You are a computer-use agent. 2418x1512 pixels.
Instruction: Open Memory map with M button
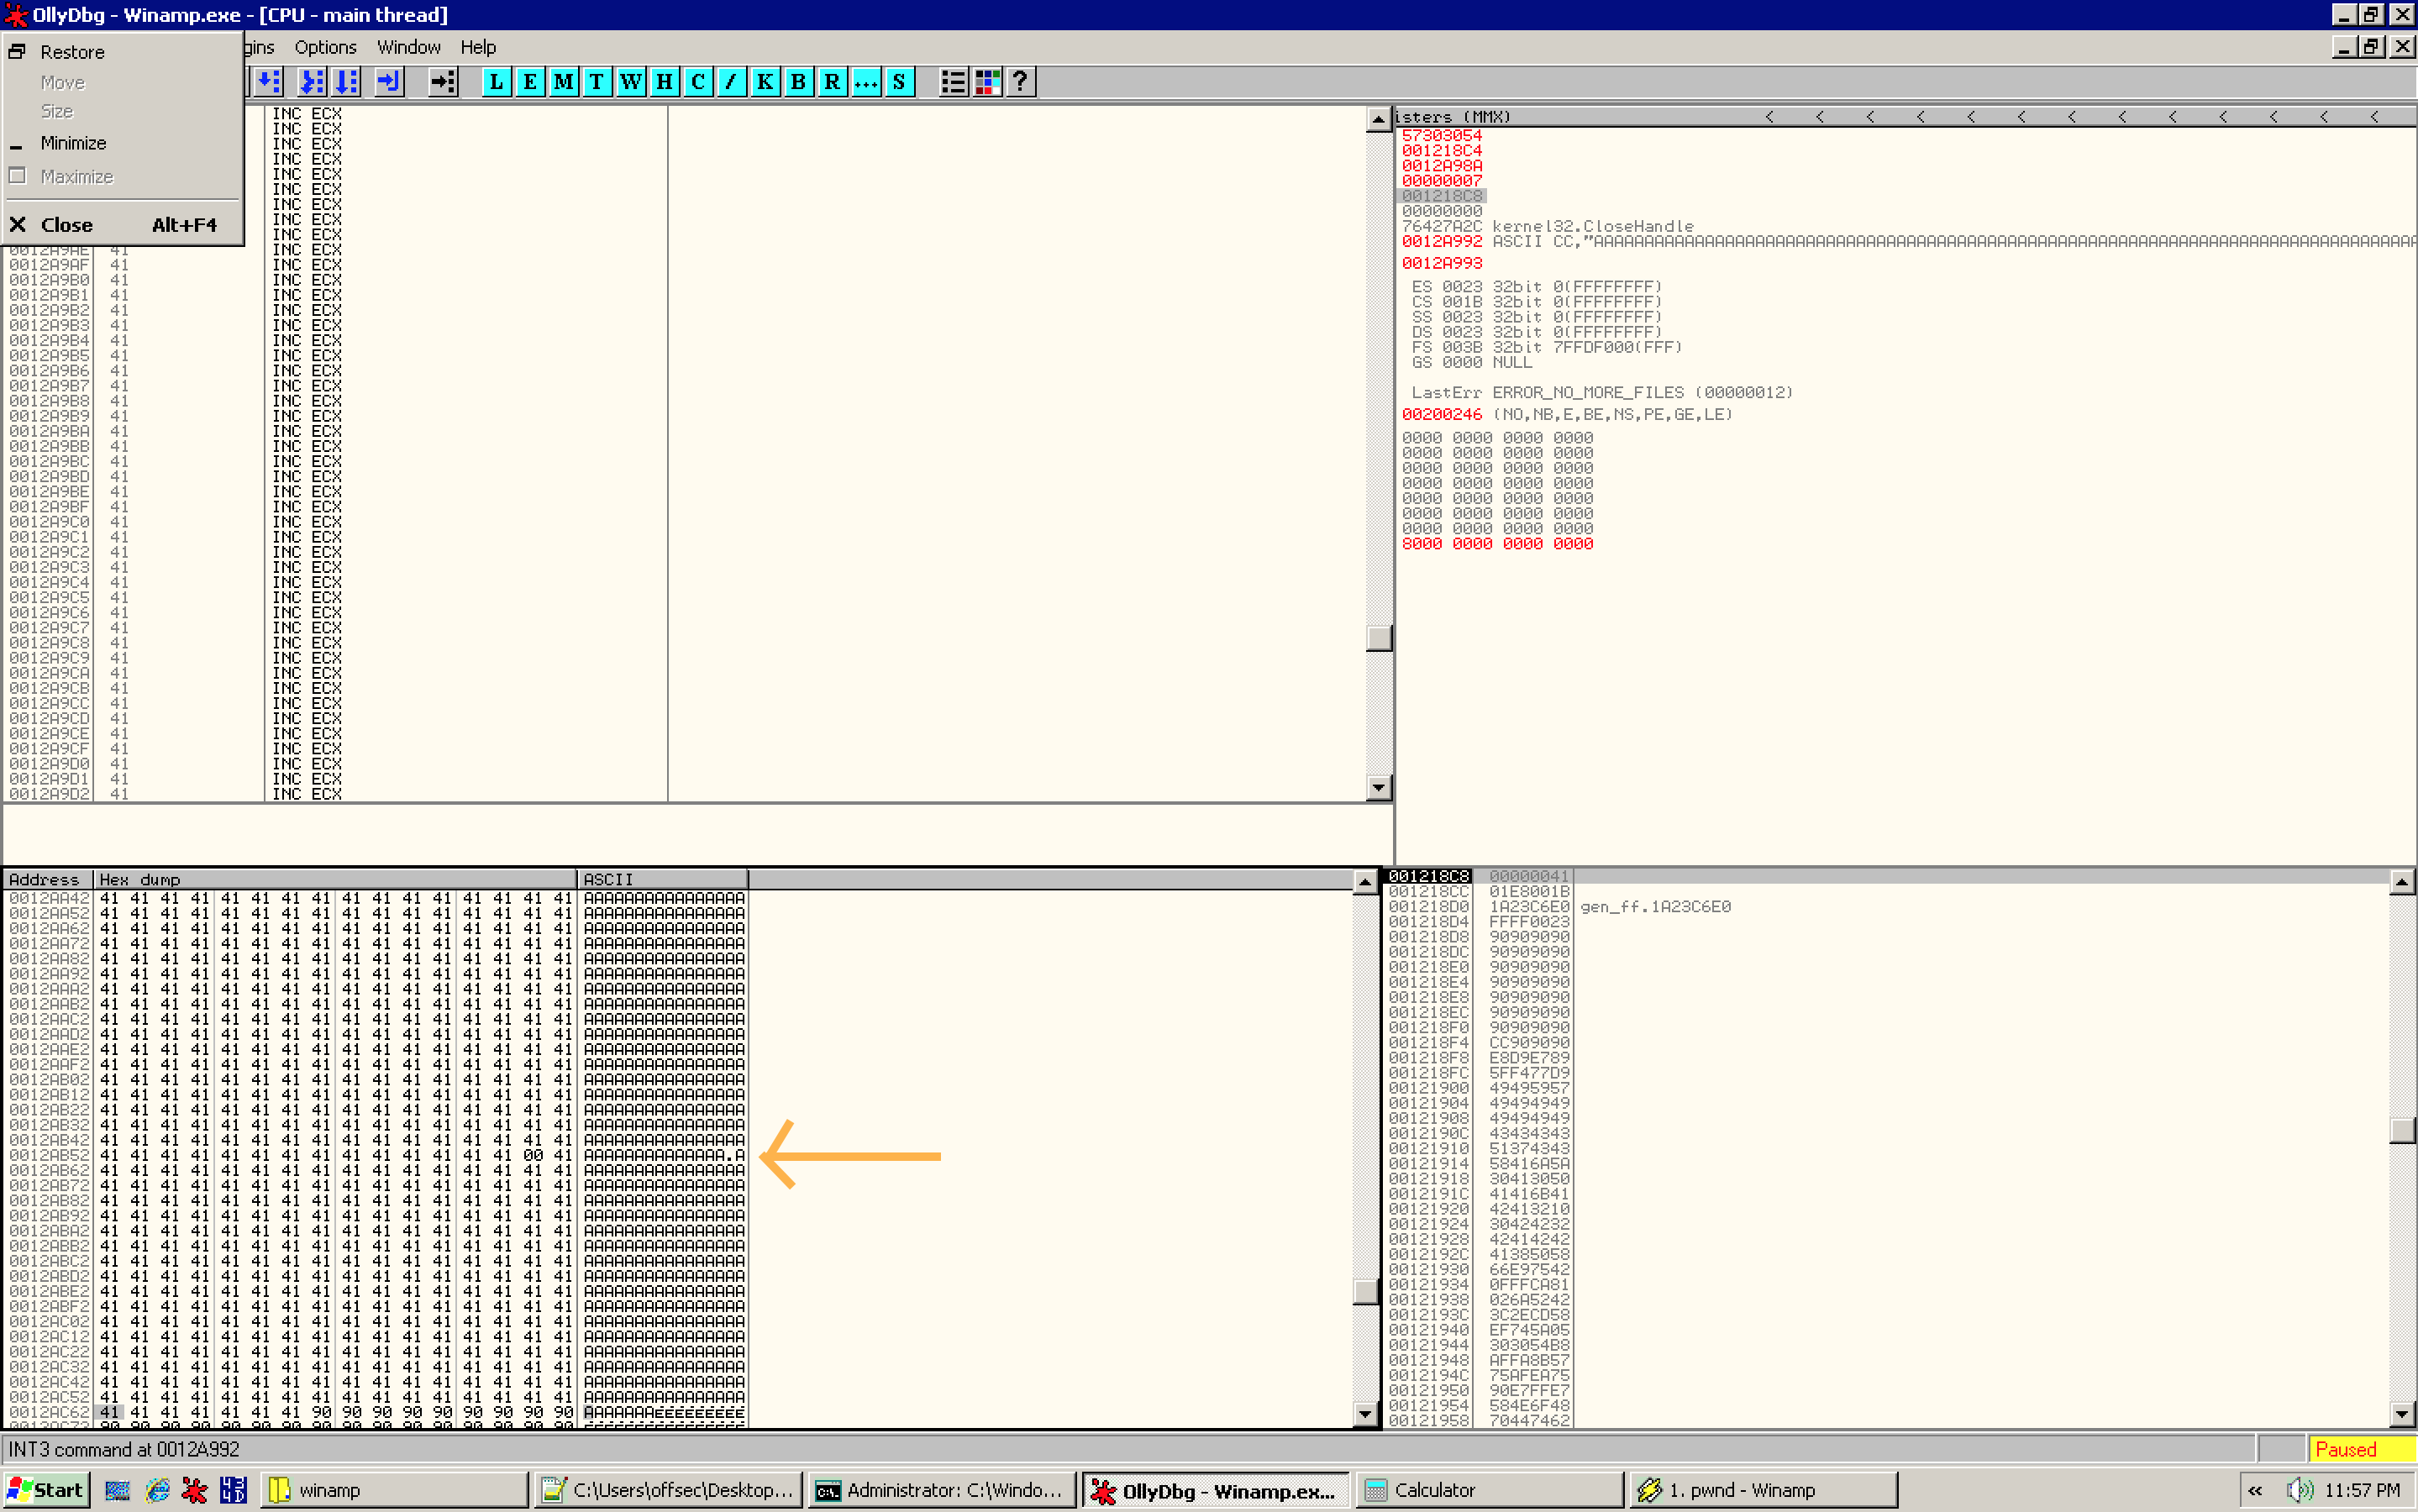[x=563, y=82]
